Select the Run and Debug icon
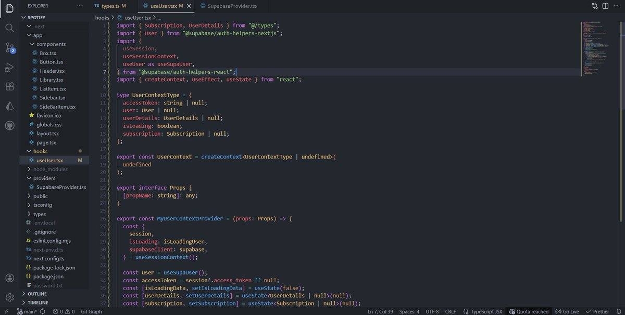This screenshot has height=315, width=625. click(9, 68)
